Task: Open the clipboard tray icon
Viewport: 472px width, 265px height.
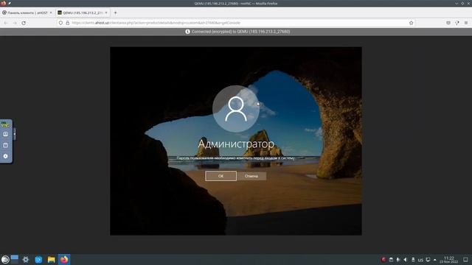Action: tap(391, 260)
